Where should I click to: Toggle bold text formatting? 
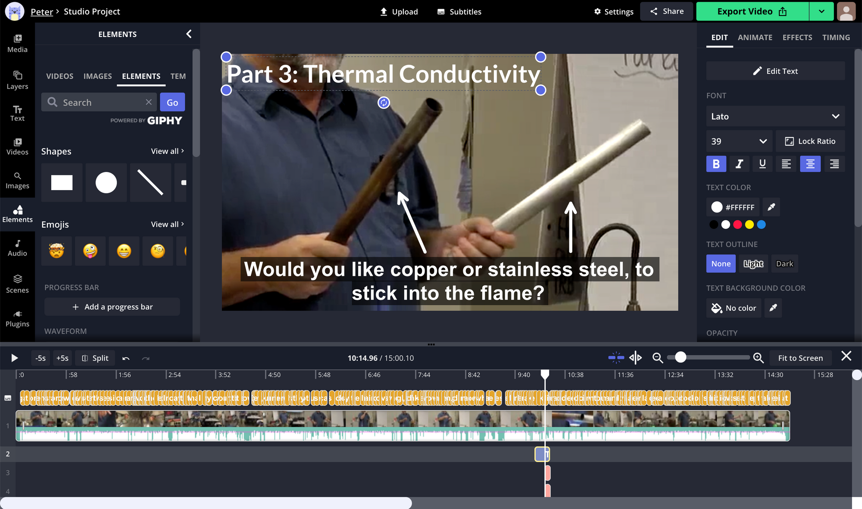[716, 164]
